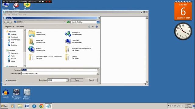Click the system tray clock
Image resolution: width=195 pixels, height=109 pixels.
(x=188, y=106)
